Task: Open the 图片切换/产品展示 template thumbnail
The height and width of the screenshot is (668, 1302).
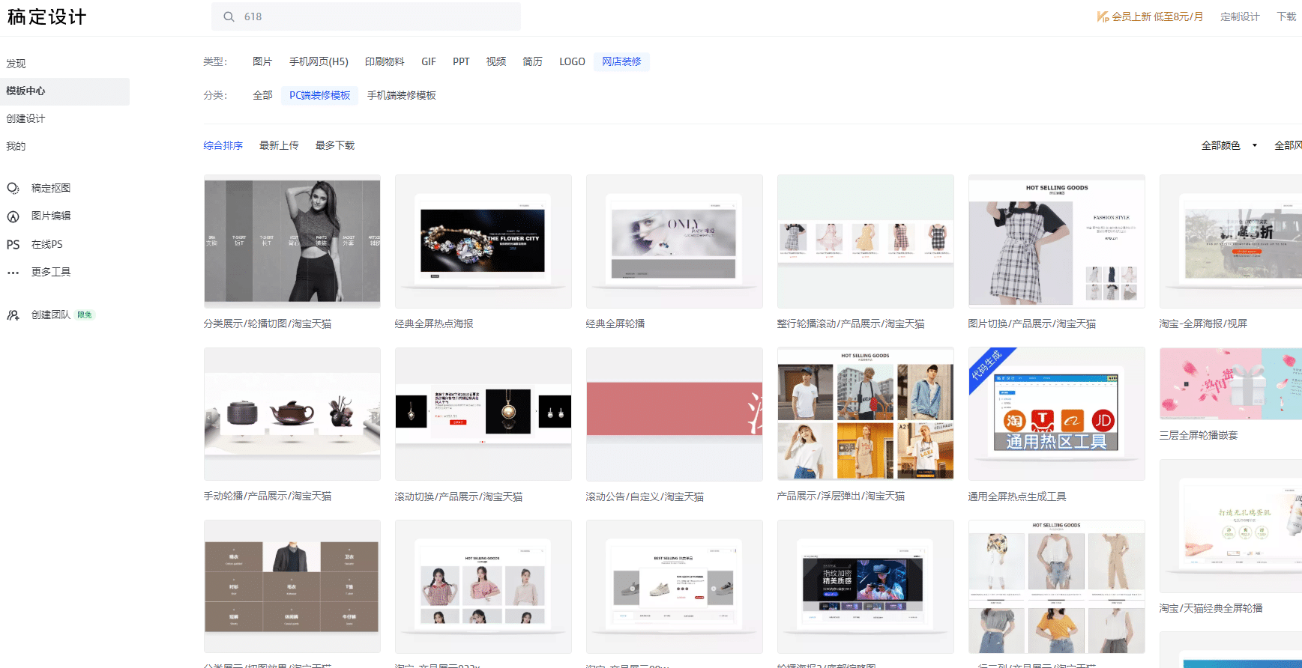Action: 1057,241
